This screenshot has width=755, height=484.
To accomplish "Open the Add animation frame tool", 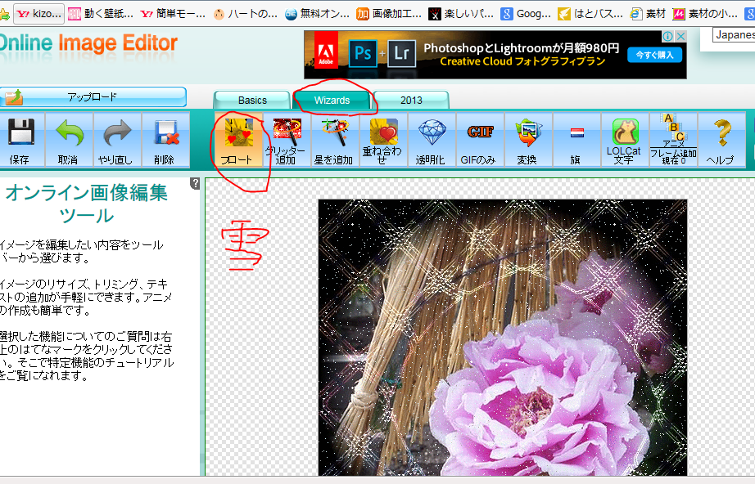I will [673, 140].
